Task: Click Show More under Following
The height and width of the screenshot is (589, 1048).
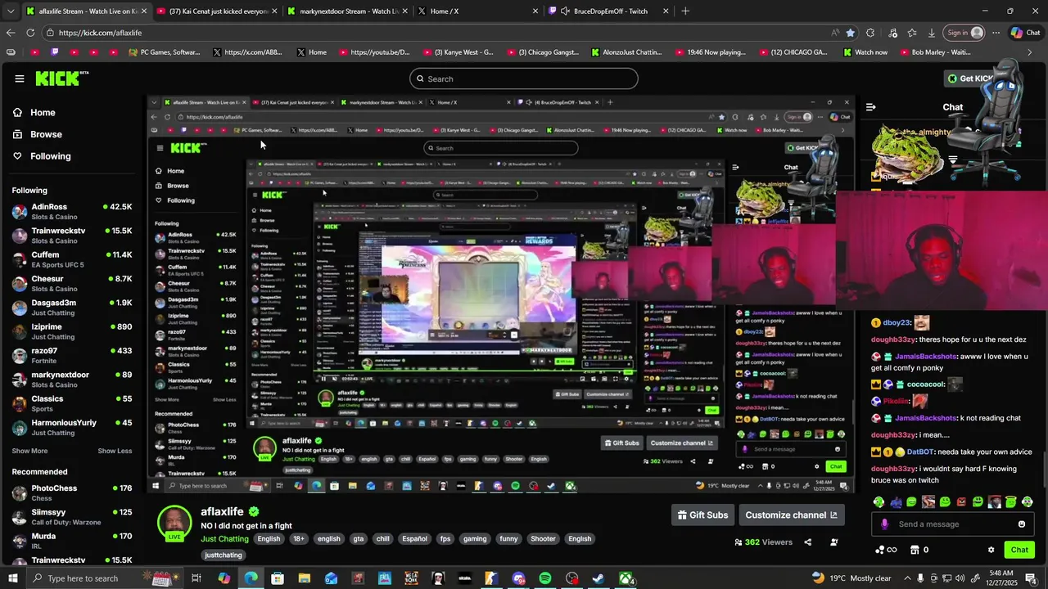Action: tap(29, 451)
